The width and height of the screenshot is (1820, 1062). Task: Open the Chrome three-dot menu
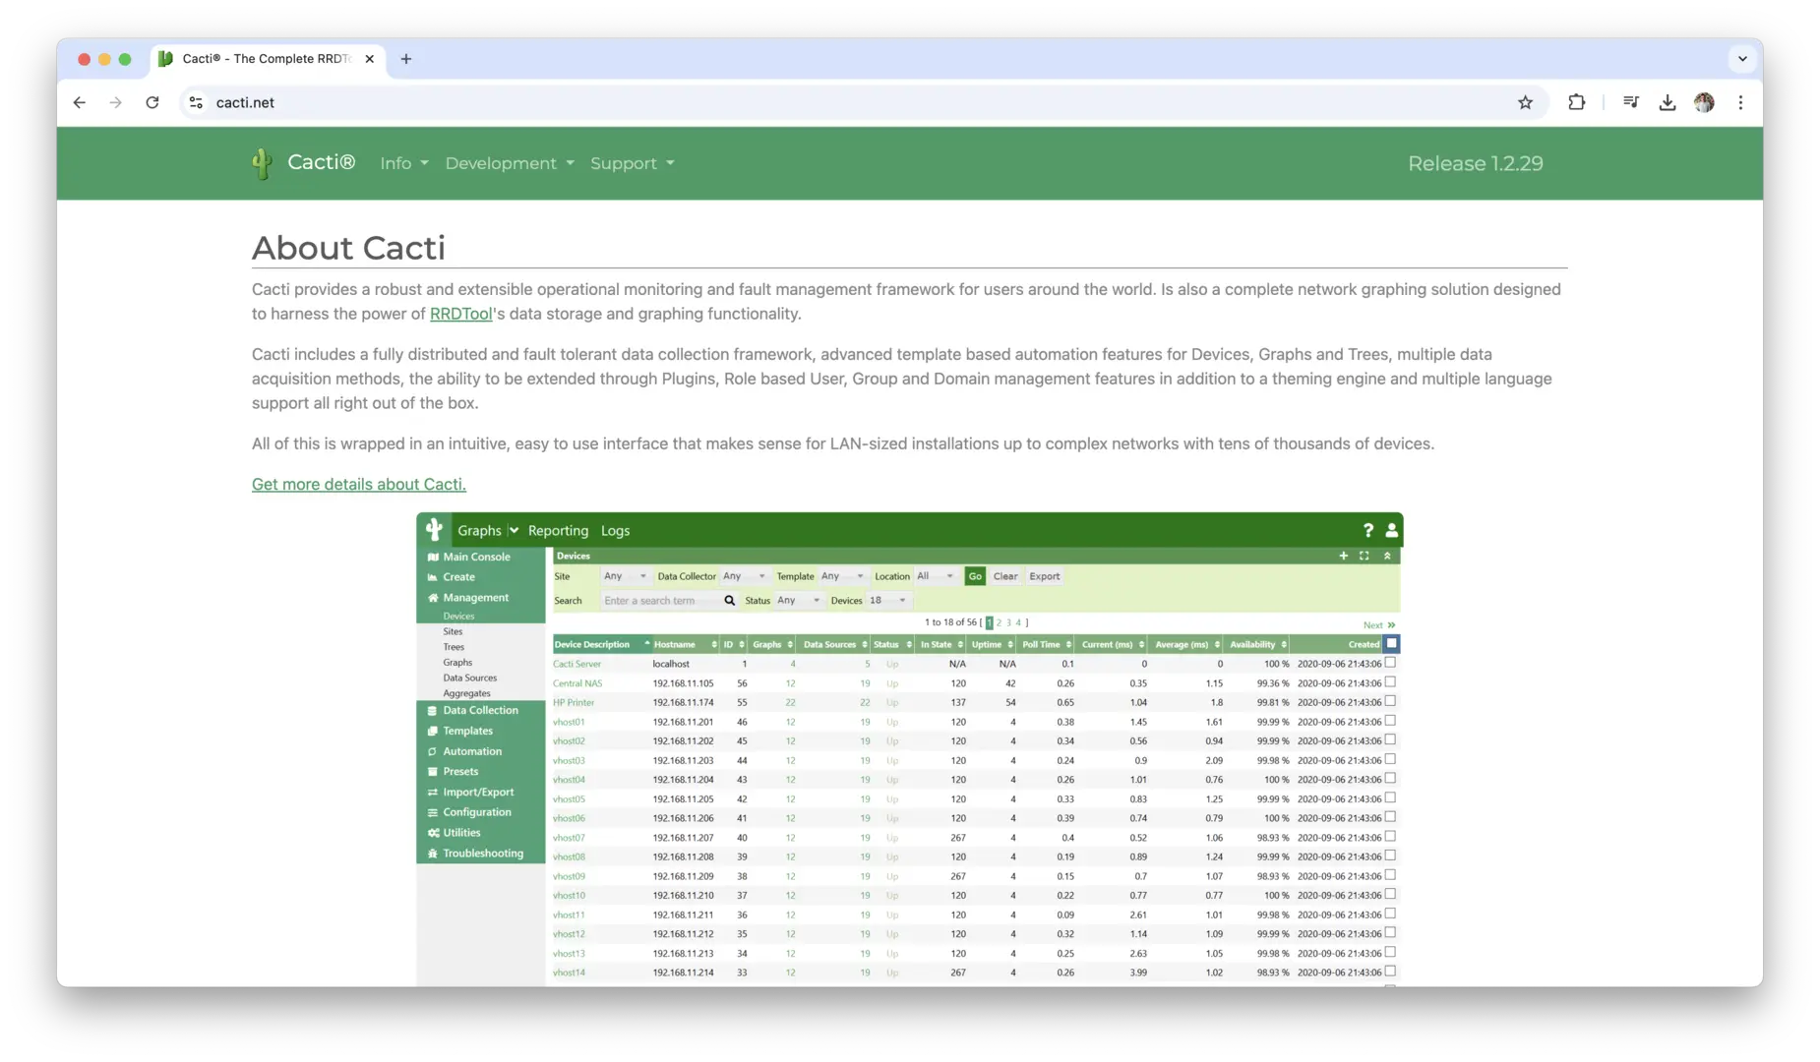coord(1740,102)
